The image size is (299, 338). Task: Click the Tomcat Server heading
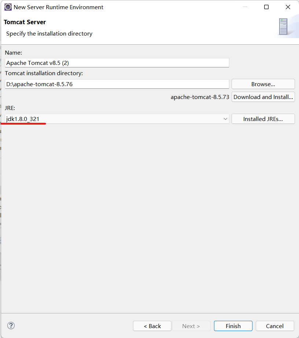[x=25, y=22]
